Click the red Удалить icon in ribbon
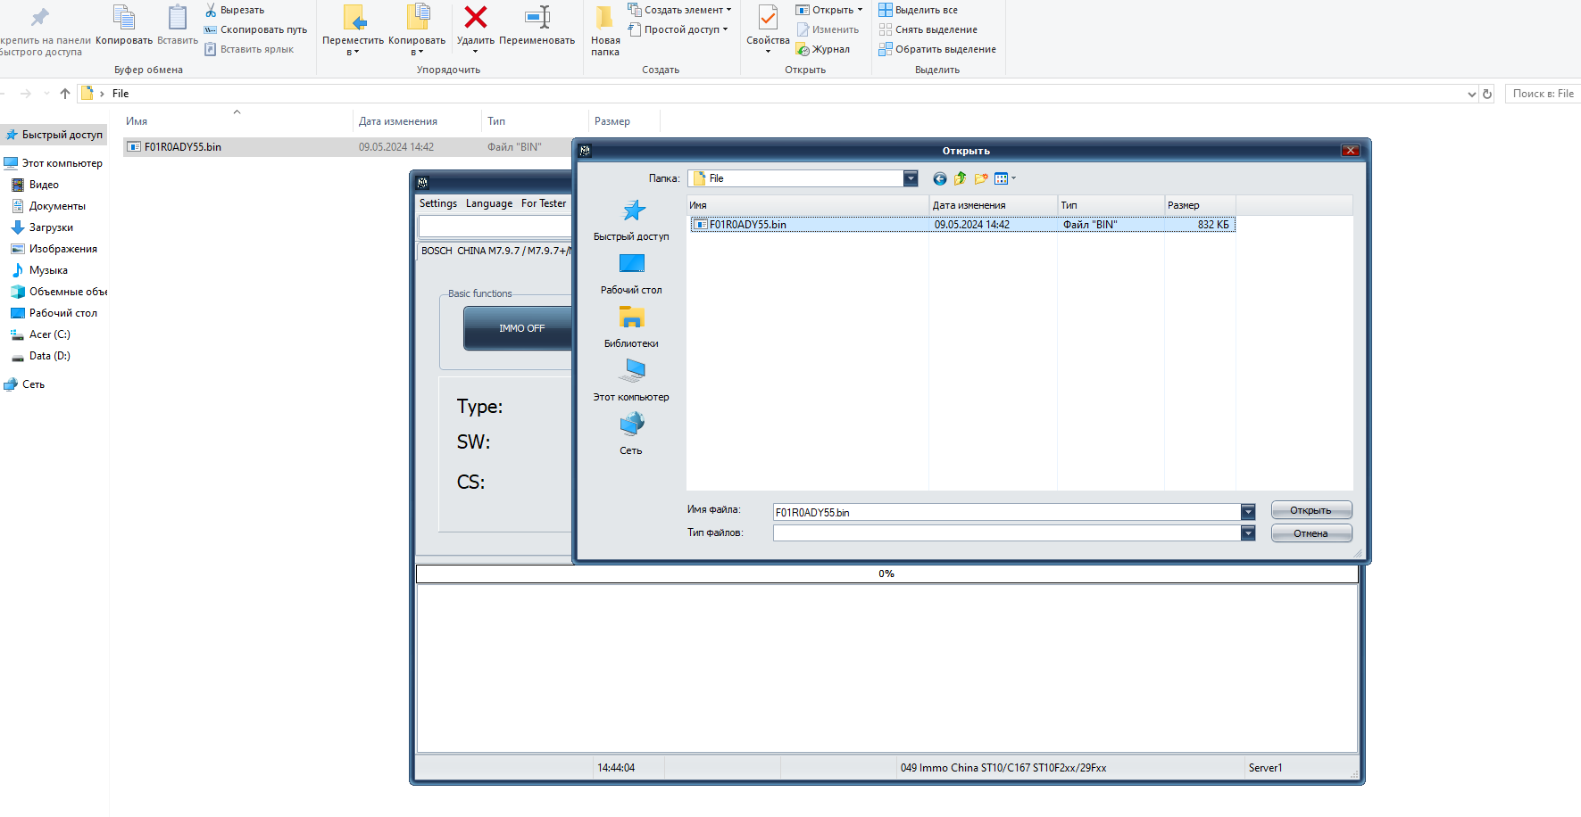Viewport: 1581px width, 817px height. pos(476,17)
